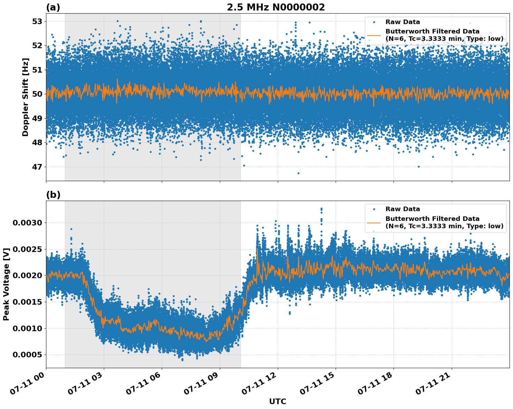Click the "07-11 00" tick label
513x409 pixels.
[x=26, y=384]
